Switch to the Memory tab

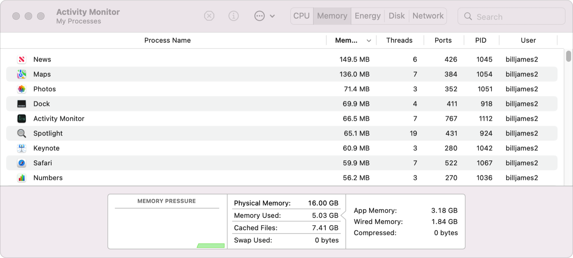[332, 16]
